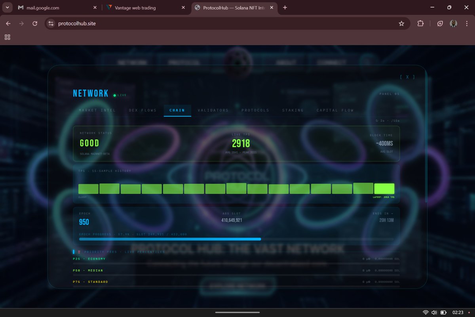Open the DEX Flows tab
Image resolution: width=475 pixels, height=317 pixels.
143,110
